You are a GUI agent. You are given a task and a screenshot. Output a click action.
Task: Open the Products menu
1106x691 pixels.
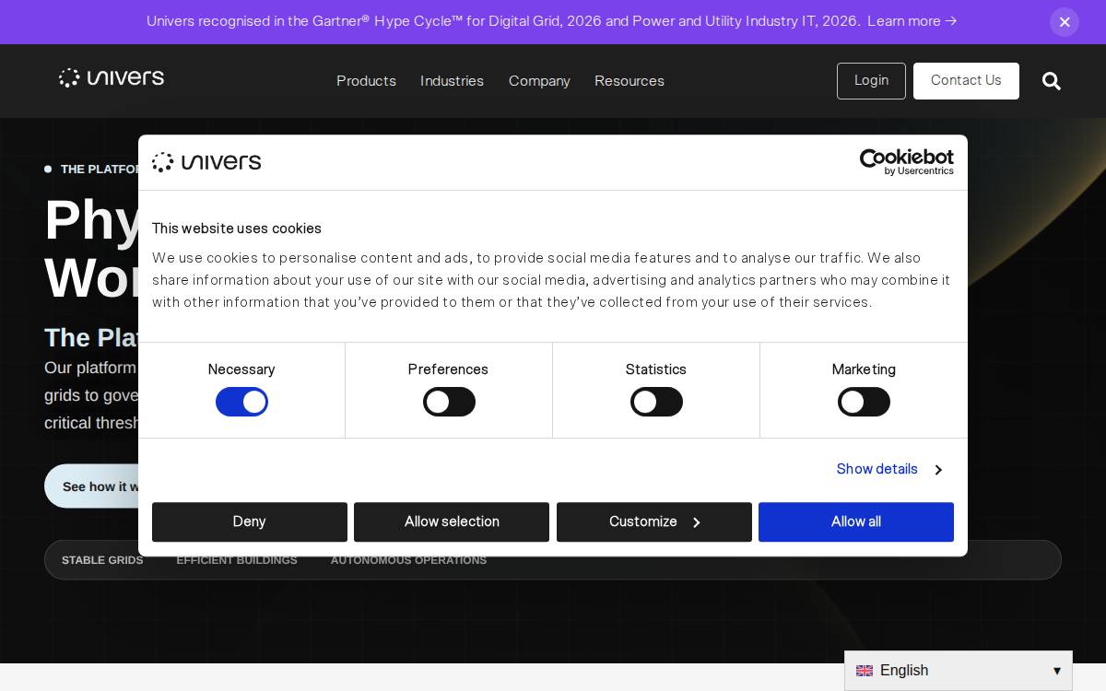[x=366, y=81]
